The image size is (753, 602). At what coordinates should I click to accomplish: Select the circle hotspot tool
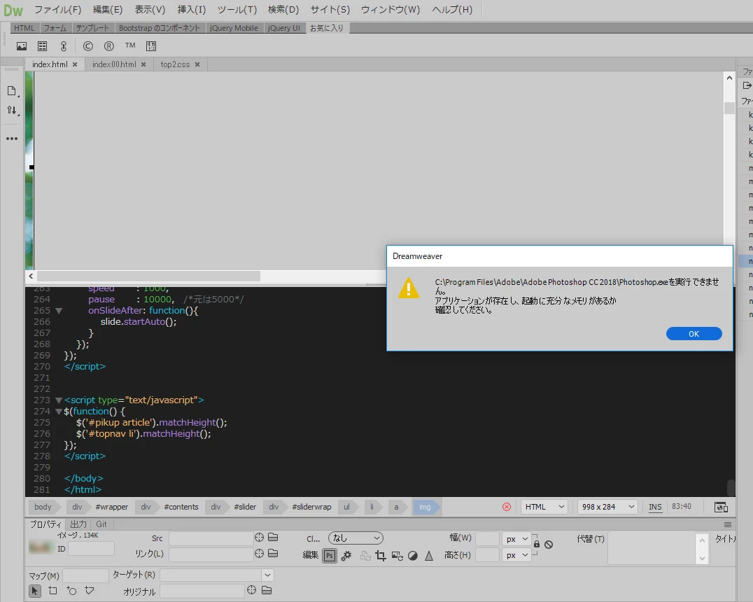click(x=71, y=591)
